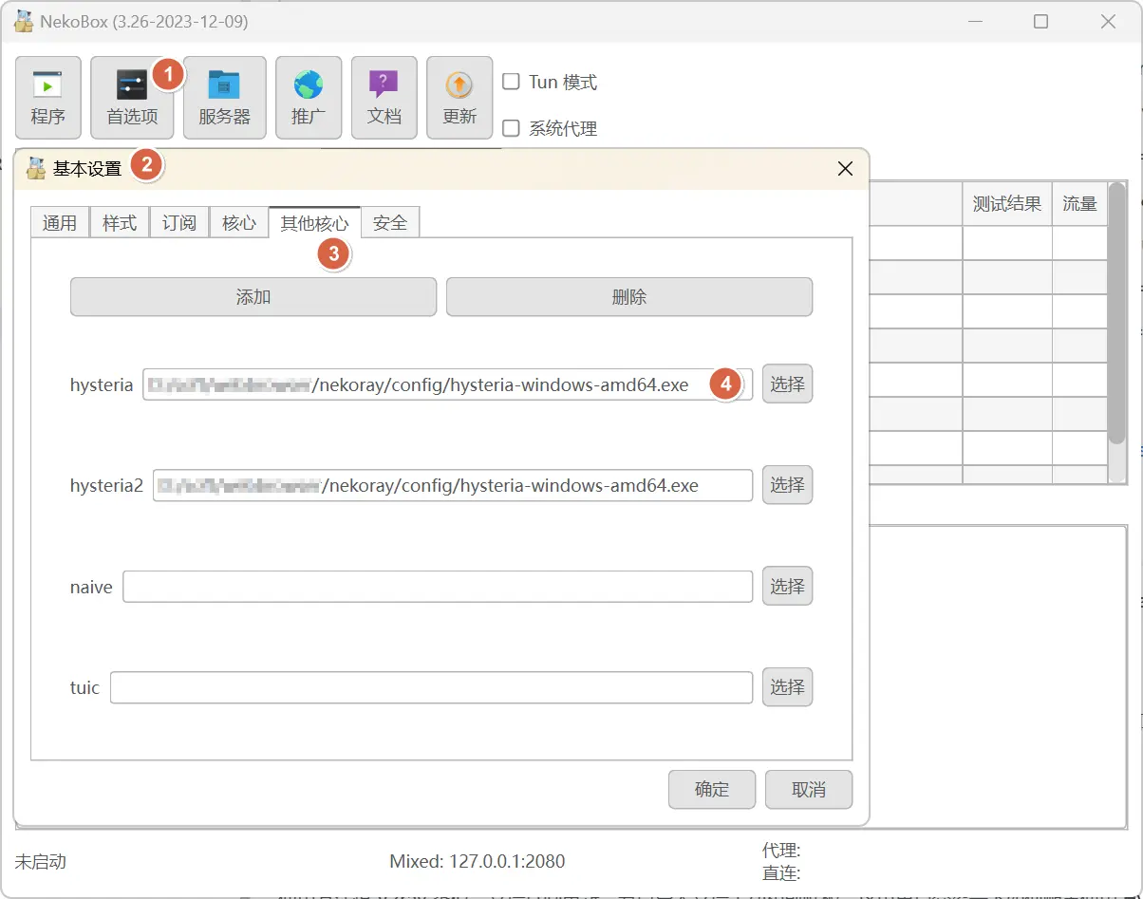The image size is (1143, 899).
Task: Open the 订阅 tab
Action: coord(179,223)
